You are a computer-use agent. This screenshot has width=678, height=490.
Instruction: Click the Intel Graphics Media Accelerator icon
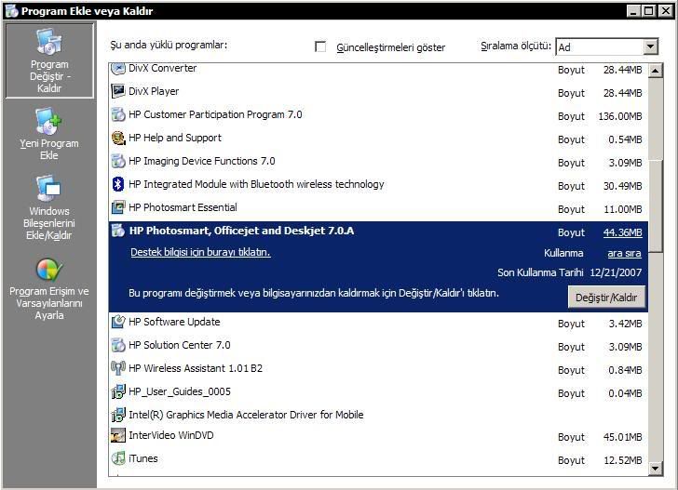click(118, 415)
